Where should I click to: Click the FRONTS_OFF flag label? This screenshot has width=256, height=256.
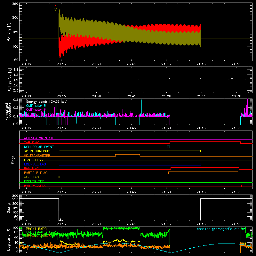click(34, 181)
